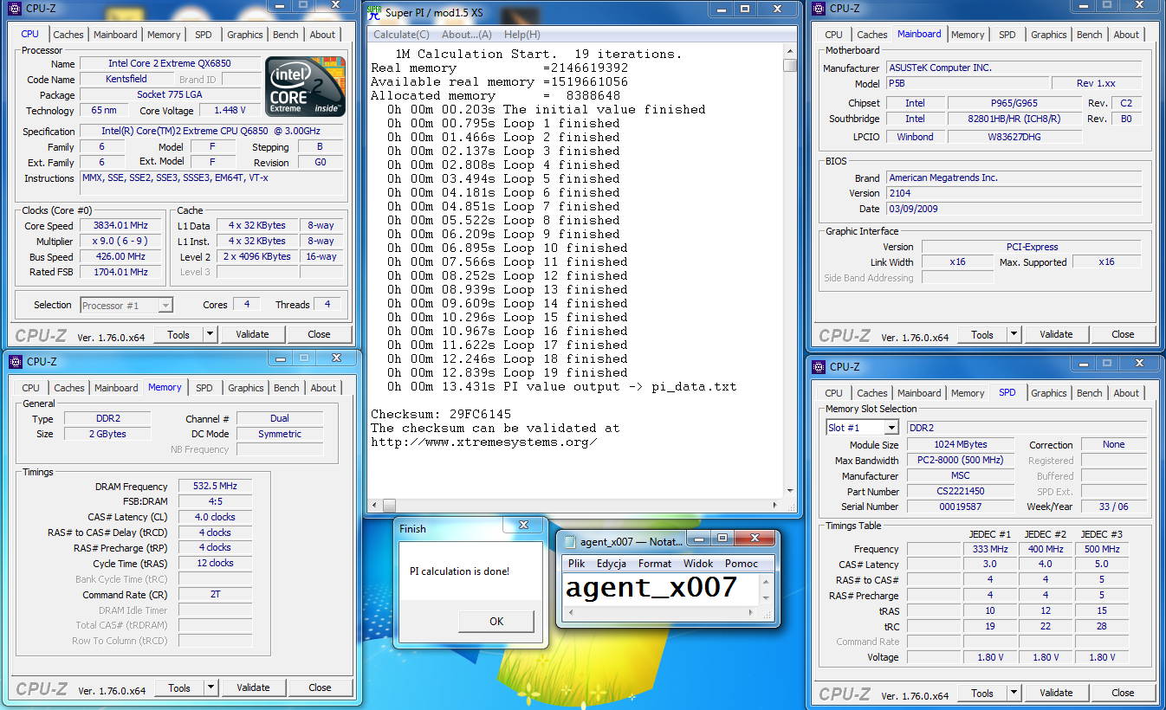The image size is (1166, 710).
Task: Open Tools dropdown arrow in Mainboard window
Action: point(1014,334)
